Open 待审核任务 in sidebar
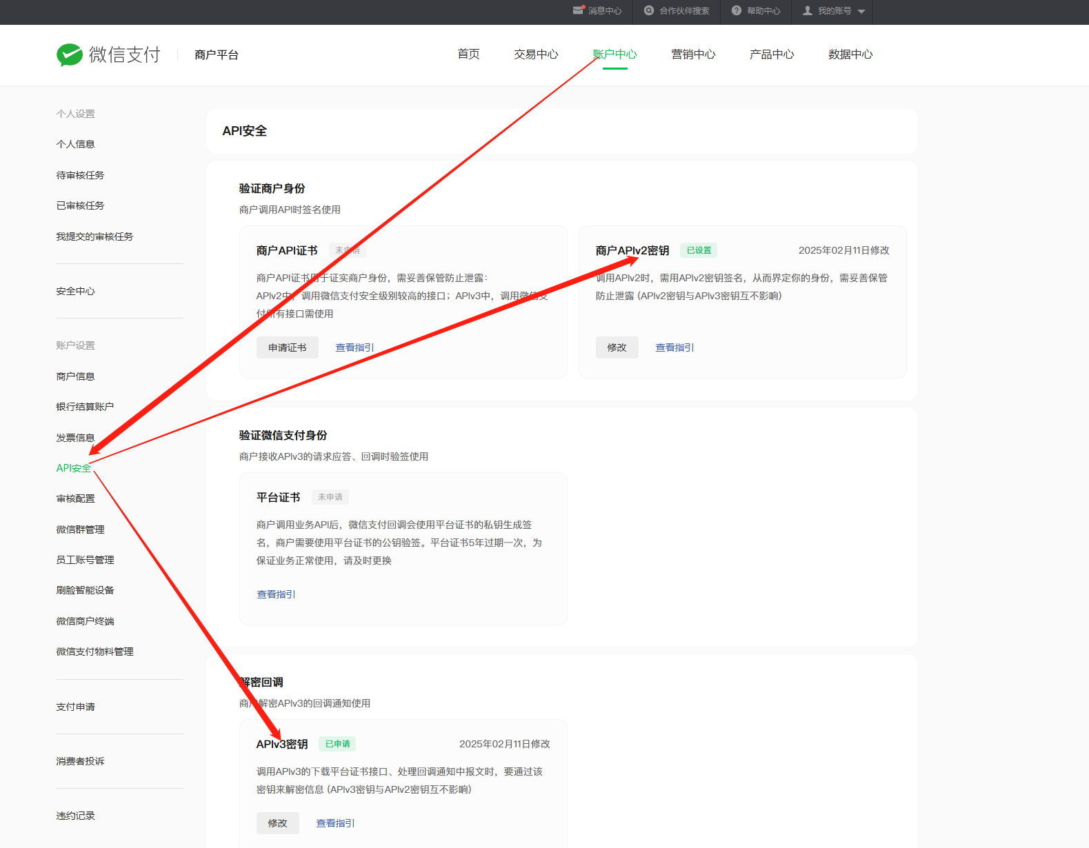The width and height of the screenshot is (1089, 848). pos(81,175)
